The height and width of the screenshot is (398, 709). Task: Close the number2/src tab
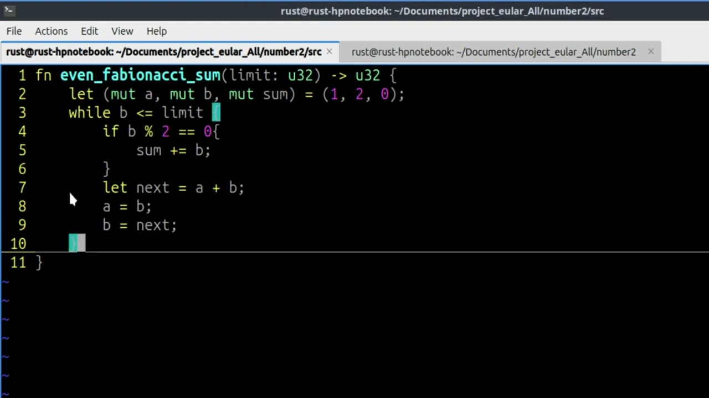click(329, 51)
